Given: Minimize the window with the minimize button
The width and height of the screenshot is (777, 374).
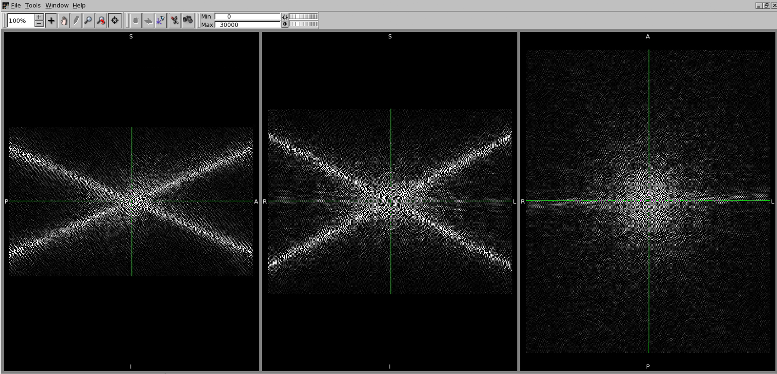Looking at the screenshot, I should (x=759, y=5).
